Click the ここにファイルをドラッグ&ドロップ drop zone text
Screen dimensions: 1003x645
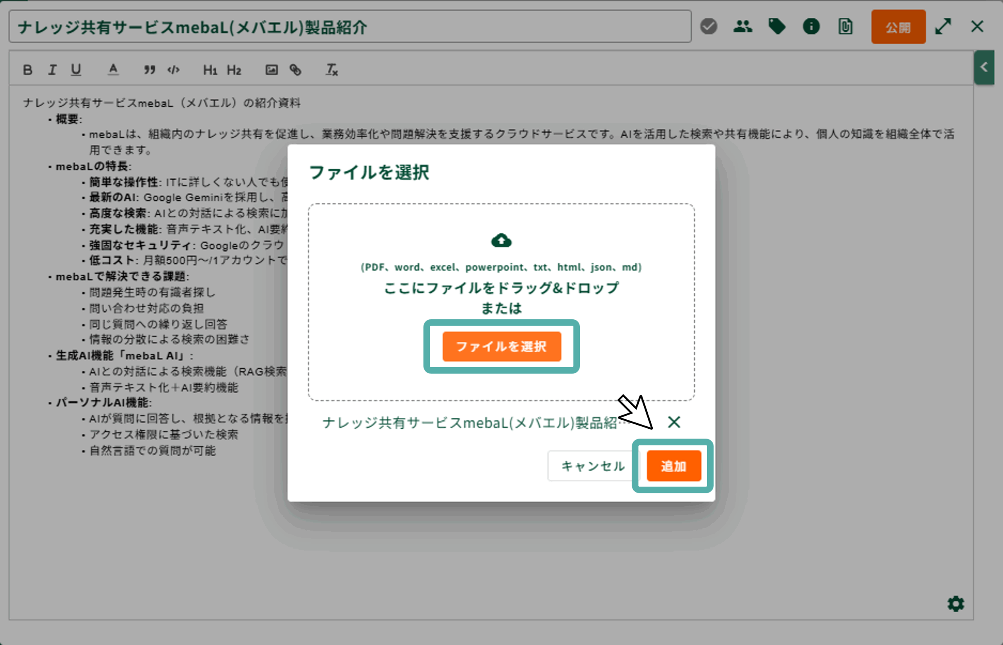coord(501,288)
